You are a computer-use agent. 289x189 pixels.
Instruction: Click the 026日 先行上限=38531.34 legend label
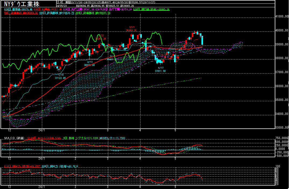coord(79,9)
